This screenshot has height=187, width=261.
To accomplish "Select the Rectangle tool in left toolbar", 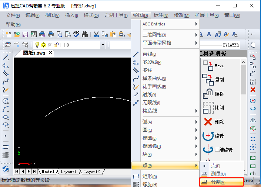I will [6, 147].
